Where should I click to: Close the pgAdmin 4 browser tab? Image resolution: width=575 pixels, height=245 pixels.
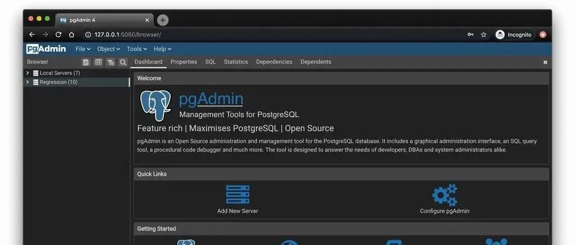click(147, 20)
